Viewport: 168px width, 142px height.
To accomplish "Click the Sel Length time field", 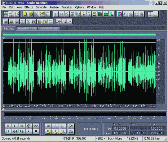I will (157, 128).
